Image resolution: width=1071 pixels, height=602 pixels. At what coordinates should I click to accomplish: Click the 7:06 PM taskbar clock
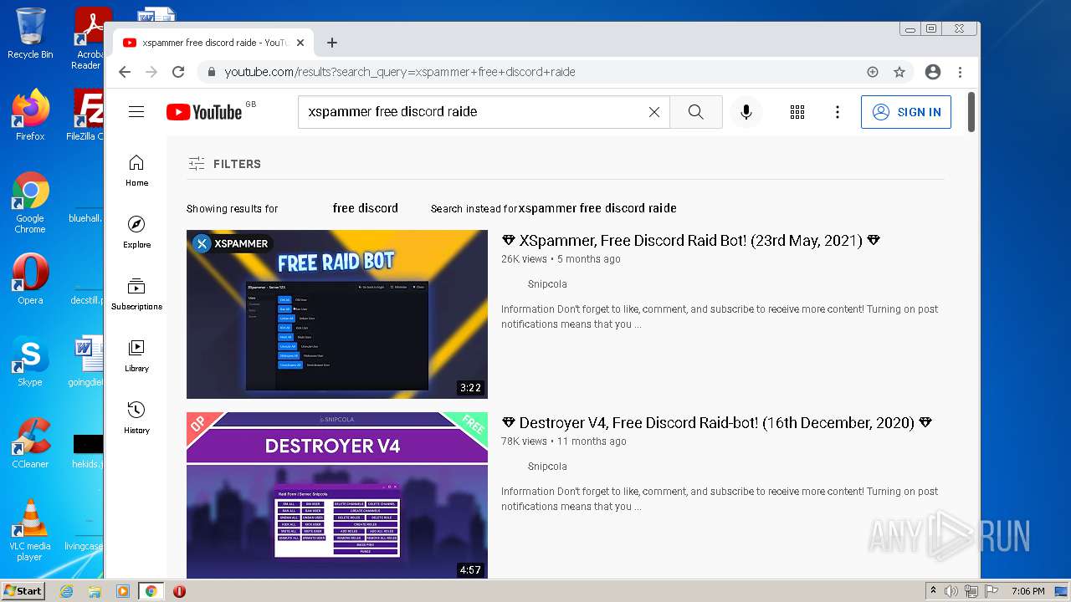[x=1027, y=591]
